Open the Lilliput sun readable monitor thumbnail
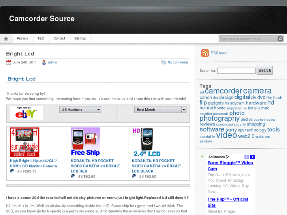The height and width of the screenshot is (215, 287). pyautogui.click(x=24, y=142)
